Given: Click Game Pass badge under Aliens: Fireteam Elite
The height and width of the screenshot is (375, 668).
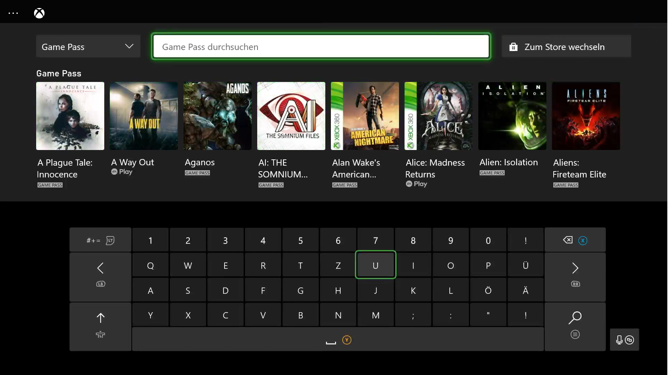Looking at the screenshot, I should [566, 185].
